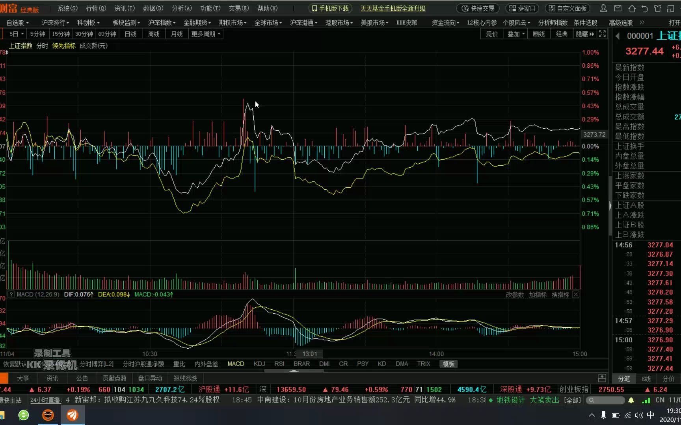The width and height of the screenshot is (681, 425).
Task: Click 加指标 to add indicator
Action: point(538,294)
